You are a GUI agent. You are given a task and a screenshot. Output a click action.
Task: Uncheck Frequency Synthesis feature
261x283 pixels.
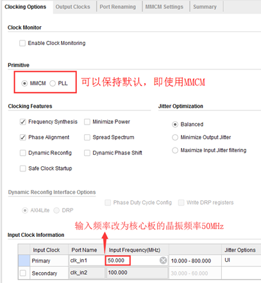(23, 122)
